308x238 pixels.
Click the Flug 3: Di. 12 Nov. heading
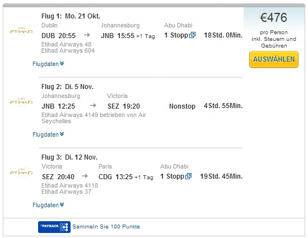click(x=69, y=157)
